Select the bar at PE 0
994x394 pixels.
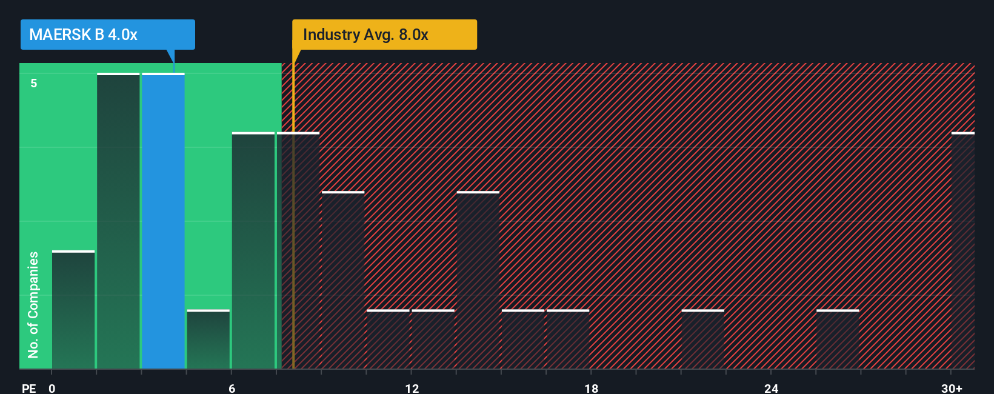pyautogui.click(x=73, y=310)
